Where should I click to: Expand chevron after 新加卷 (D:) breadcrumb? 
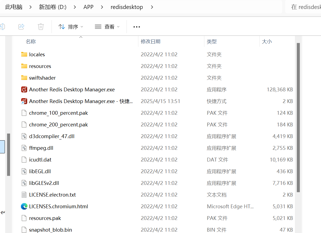pos(75,7)
